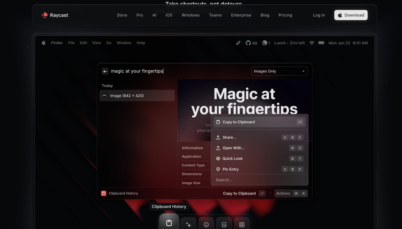Go to the Pro page
402x229 pixels.
coord(140,15)
